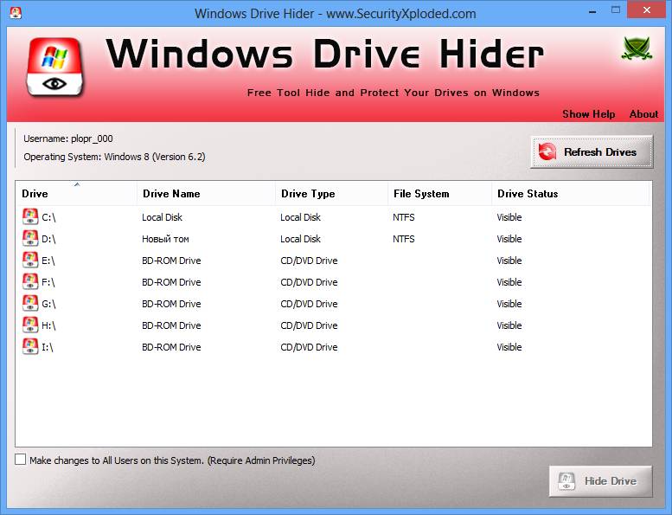
Task: Open the About link
Action: pyautogui.click(x=643, y=114)
